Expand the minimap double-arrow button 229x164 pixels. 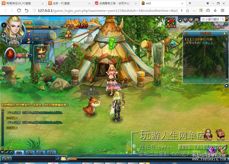pos(226,23)
